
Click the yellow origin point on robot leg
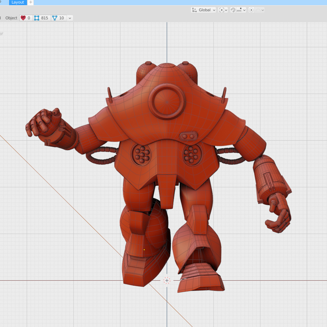144,250
